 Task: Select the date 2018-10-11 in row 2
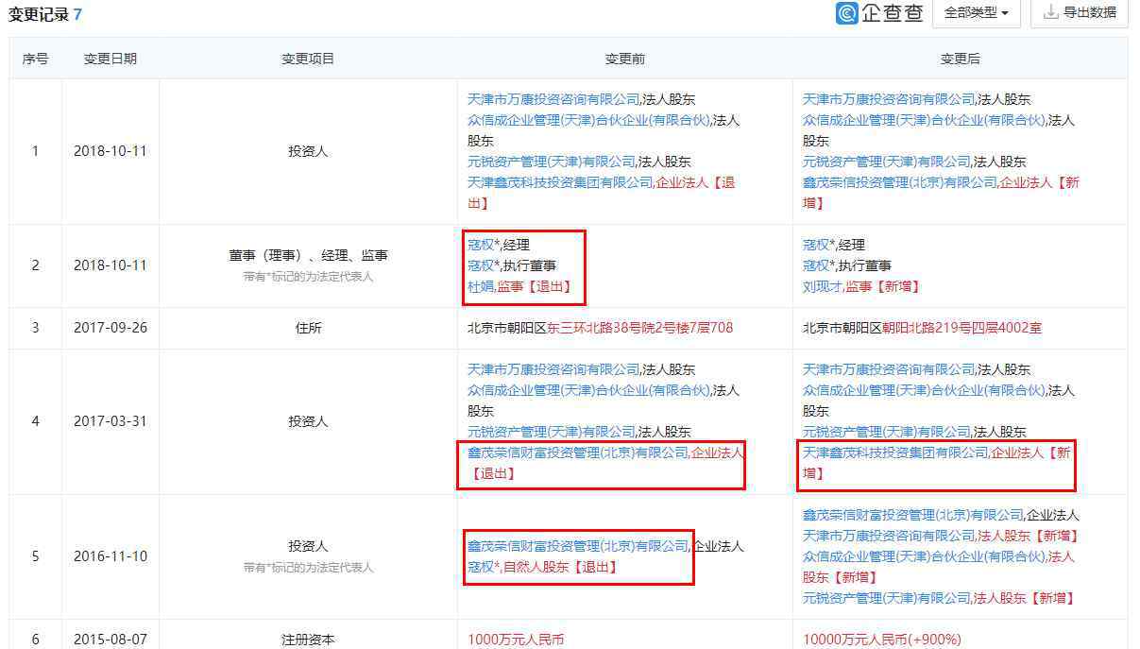point(111,265)
